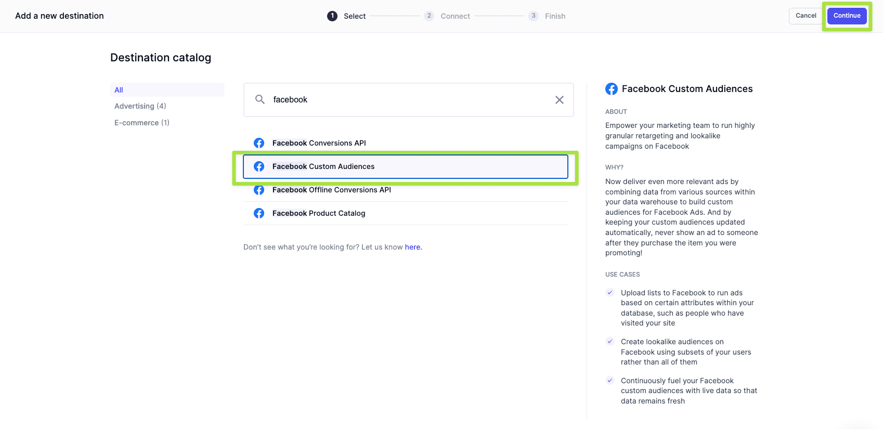Filter by E-commerce (1) category

point(142,123)
